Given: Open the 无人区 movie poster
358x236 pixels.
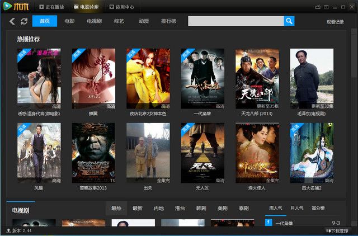Looking at the screenshot, I should click(x=202, y=153).
